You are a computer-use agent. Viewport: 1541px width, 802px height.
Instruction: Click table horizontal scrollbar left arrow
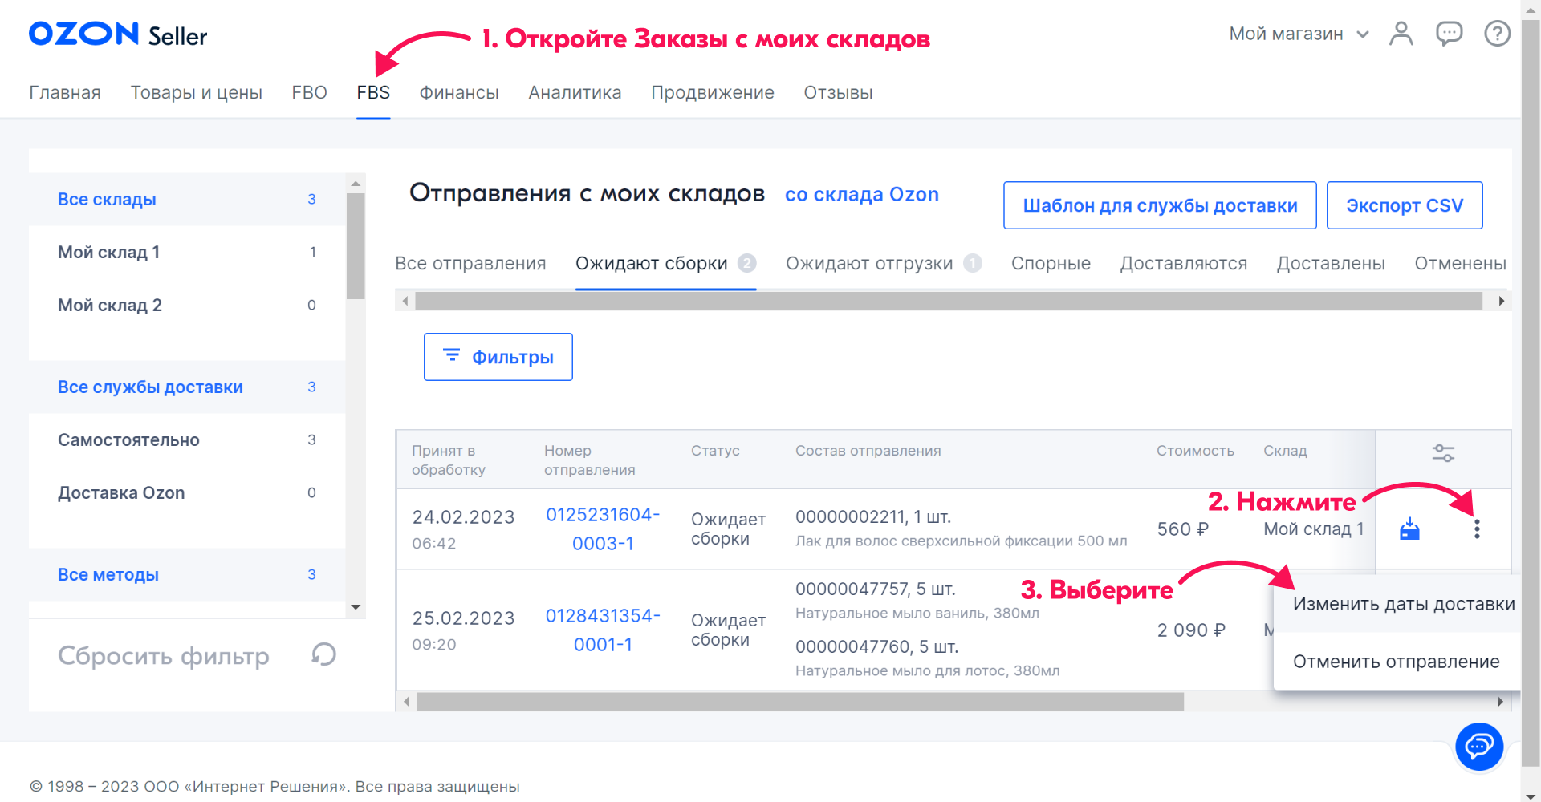tap(407, 702)
